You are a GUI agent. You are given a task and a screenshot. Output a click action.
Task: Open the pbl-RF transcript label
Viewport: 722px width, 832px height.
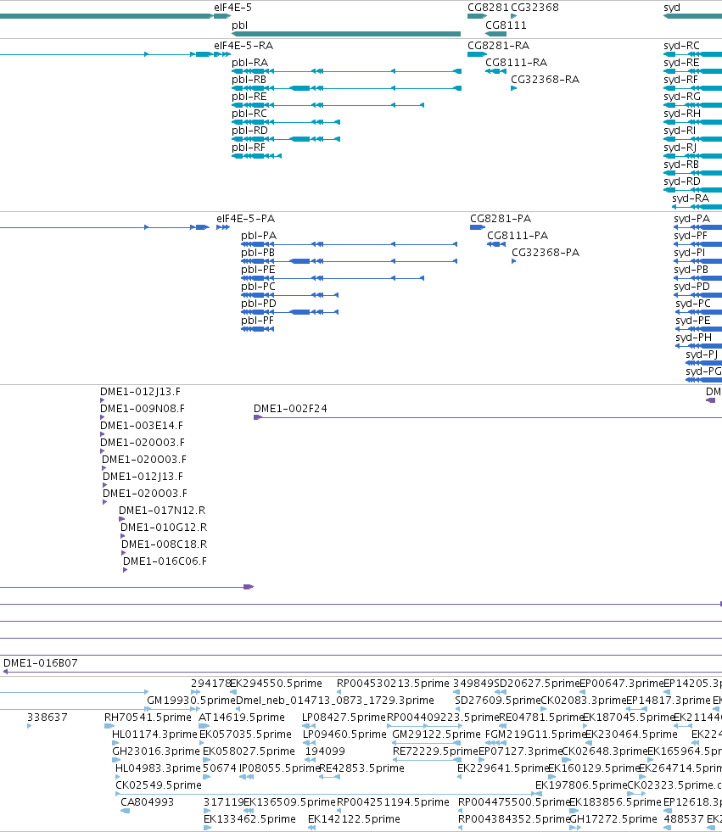[248, 148]
